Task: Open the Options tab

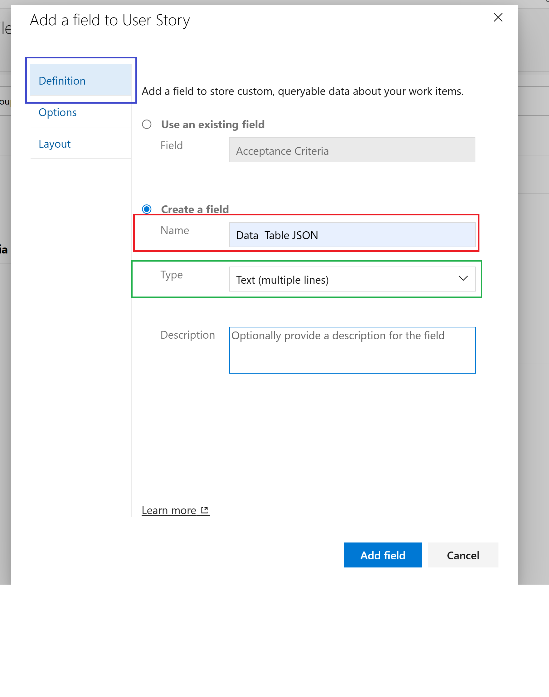Action: coord(57,112)
